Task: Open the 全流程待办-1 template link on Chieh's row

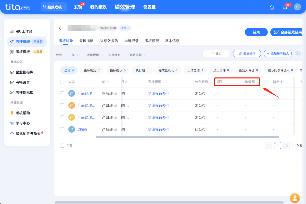Action: click(x=158, y=129)
